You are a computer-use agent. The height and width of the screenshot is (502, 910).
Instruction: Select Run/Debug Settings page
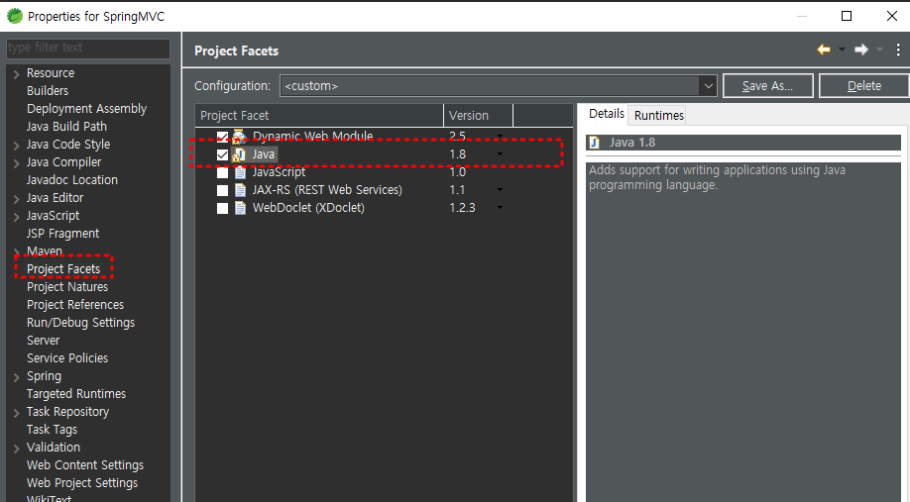80,323
